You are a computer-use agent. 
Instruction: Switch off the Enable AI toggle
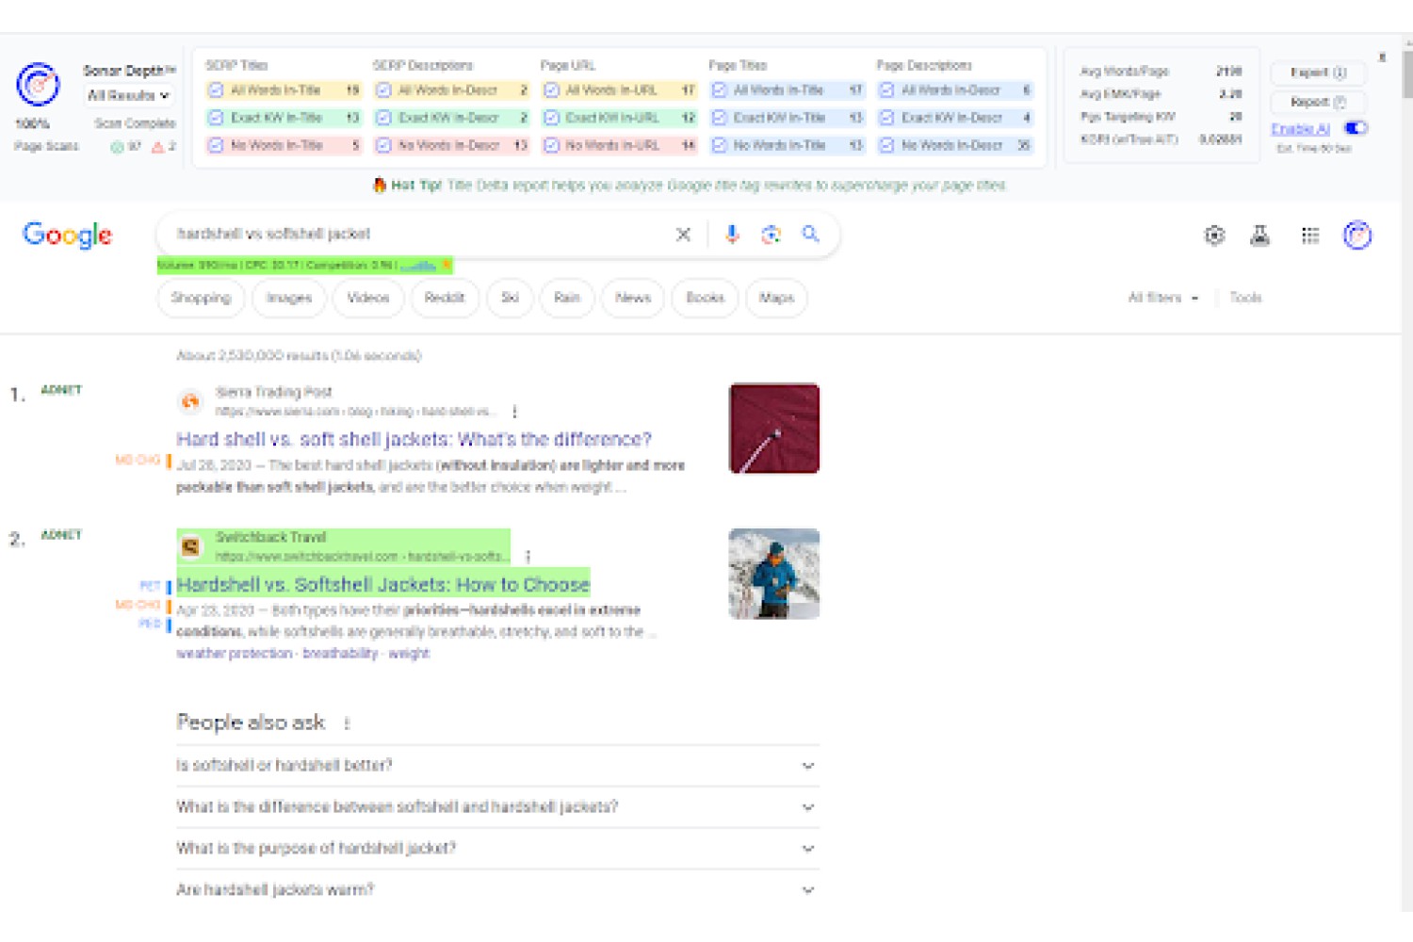(1356, 128)
